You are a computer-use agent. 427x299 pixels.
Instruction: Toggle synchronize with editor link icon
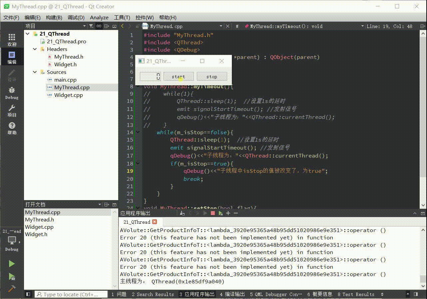coord(99,26)
